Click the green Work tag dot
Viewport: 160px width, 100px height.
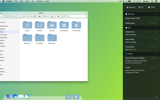point(25,43)
